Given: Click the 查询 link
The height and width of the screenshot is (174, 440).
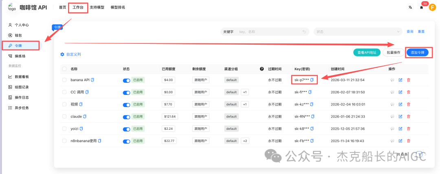Looking at the screenshot, I should coord(410,32).
